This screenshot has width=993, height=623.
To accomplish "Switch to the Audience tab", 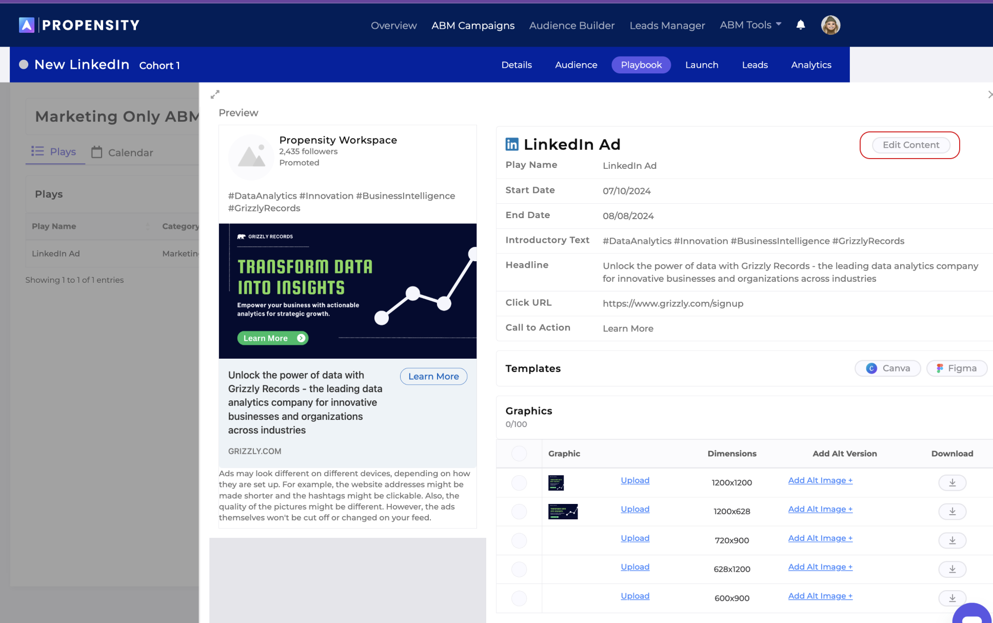I will pos(576,65).
